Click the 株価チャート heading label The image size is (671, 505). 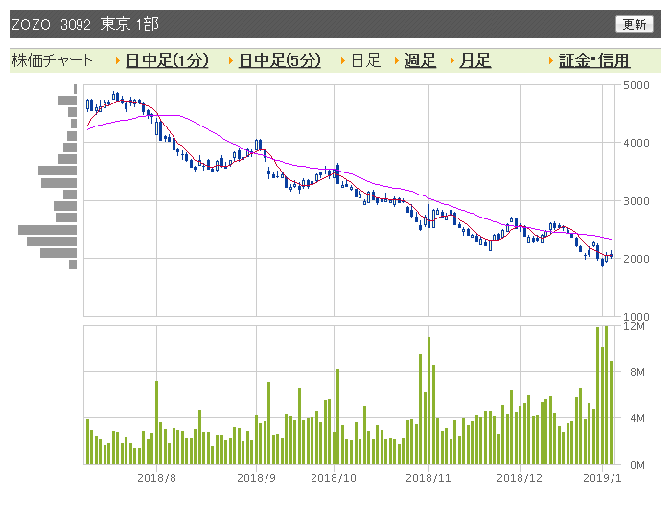52,60
